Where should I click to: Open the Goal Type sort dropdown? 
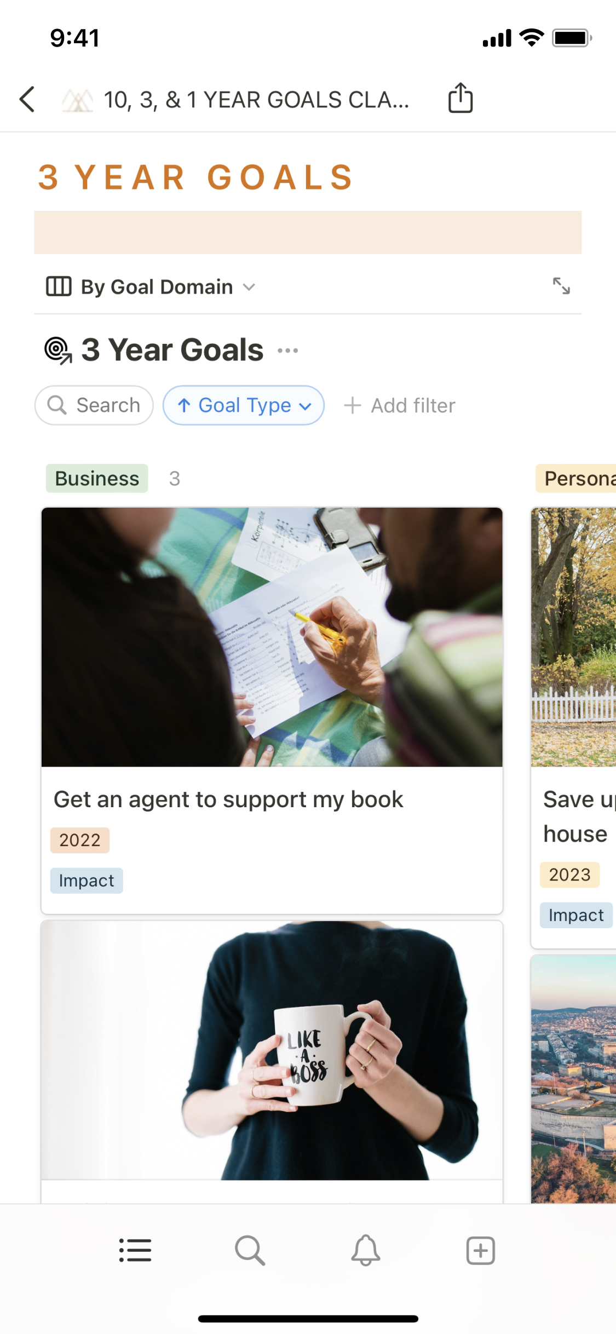[x=244, y=406]
